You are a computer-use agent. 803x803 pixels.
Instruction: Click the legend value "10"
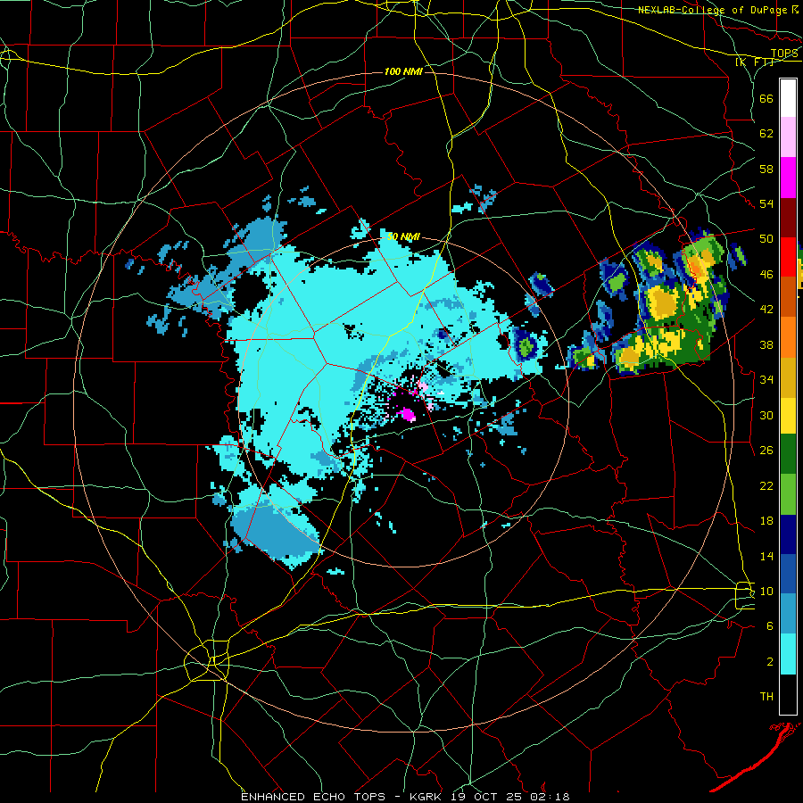pyautogui.click(x=766, y=591)
